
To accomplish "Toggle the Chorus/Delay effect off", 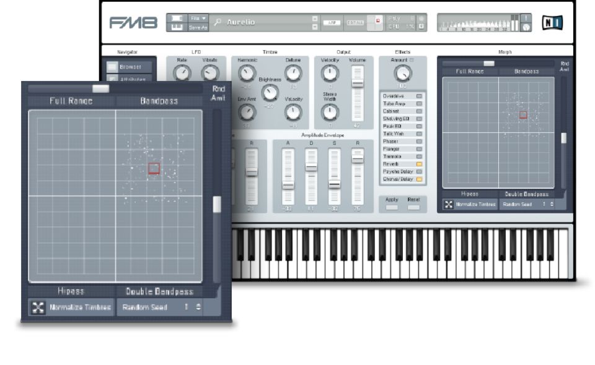I will click(x=419, y=179).
